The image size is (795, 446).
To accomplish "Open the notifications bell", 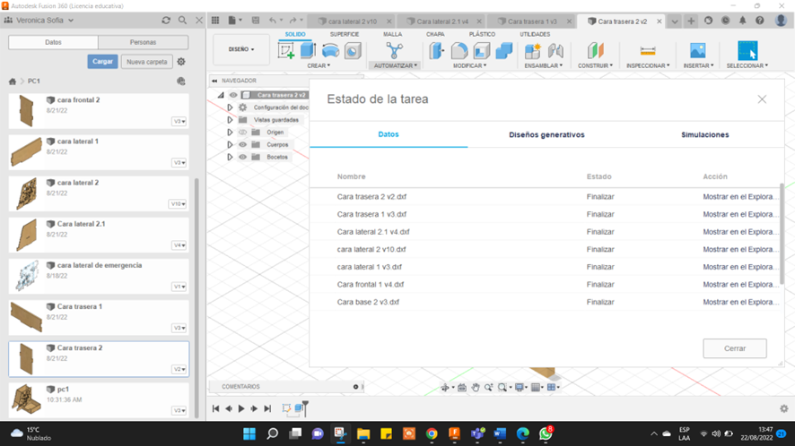I will coord(742,21).
